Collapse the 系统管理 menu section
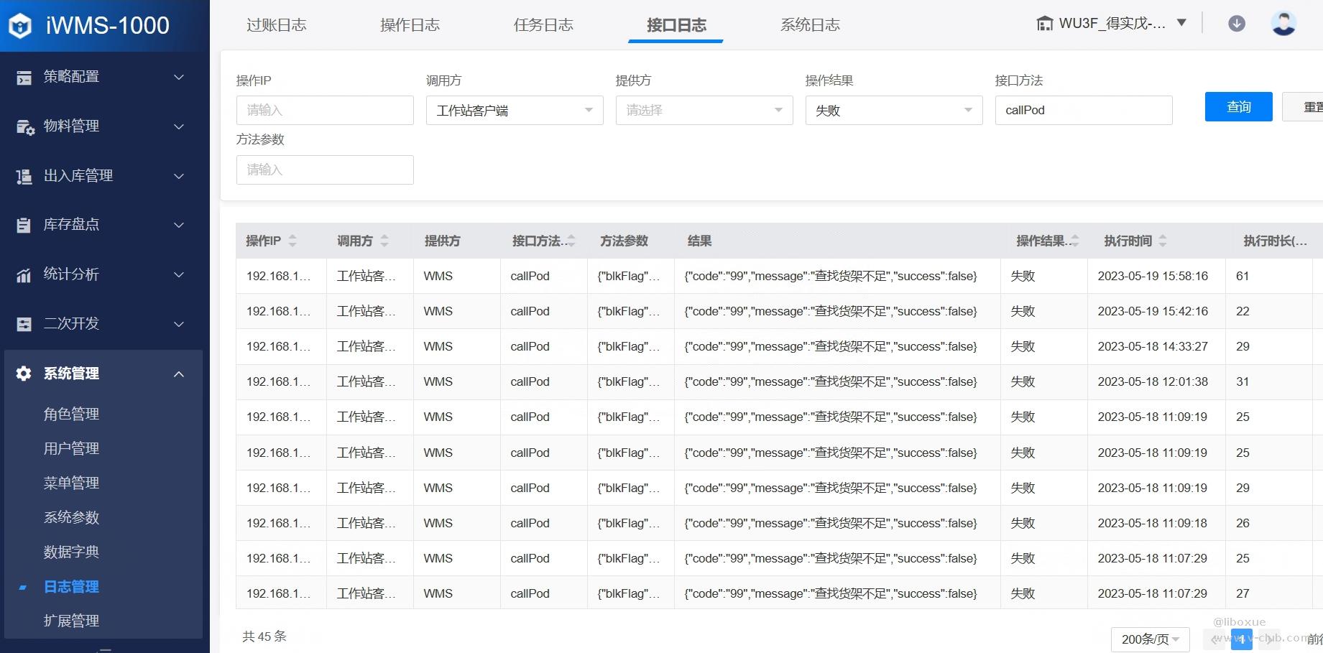1323x653 pixels. click(x=179, y=374)
